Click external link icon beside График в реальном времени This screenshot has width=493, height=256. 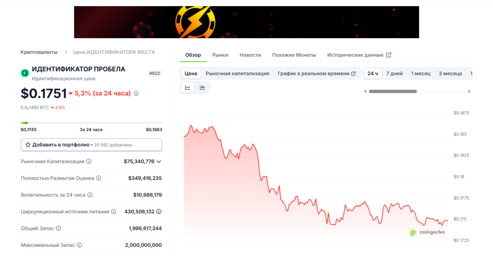pyautogui.click(x=354, y=74)
